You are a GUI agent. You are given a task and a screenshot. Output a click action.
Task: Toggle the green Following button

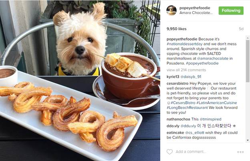231,10
